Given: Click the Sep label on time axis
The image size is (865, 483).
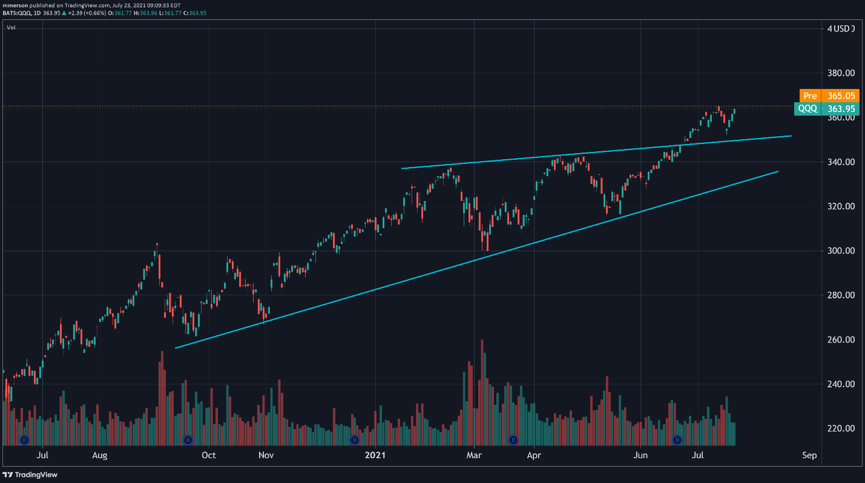Looking at the screenshot, I should pyautogui.click(x=809, y=455).
